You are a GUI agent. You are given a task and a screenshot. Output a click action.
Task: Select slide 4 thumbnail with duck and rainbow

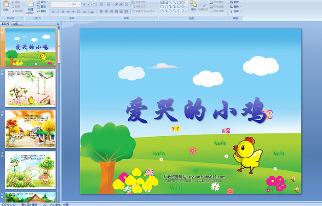(x=30, y=170)
